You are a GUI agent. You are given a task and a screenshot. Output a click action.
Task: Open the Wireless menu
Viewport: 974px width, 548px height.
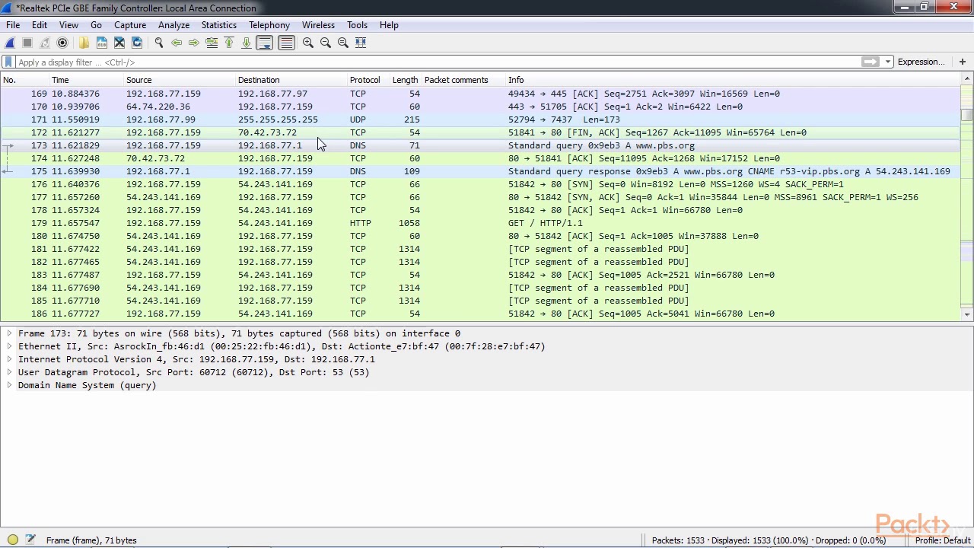tap(318, 25)
